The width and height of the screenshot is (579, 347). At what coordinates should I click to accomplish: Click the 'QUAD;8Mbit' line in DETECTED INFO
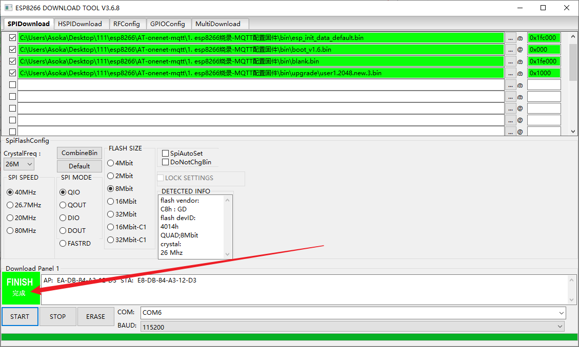pos(179,235)
